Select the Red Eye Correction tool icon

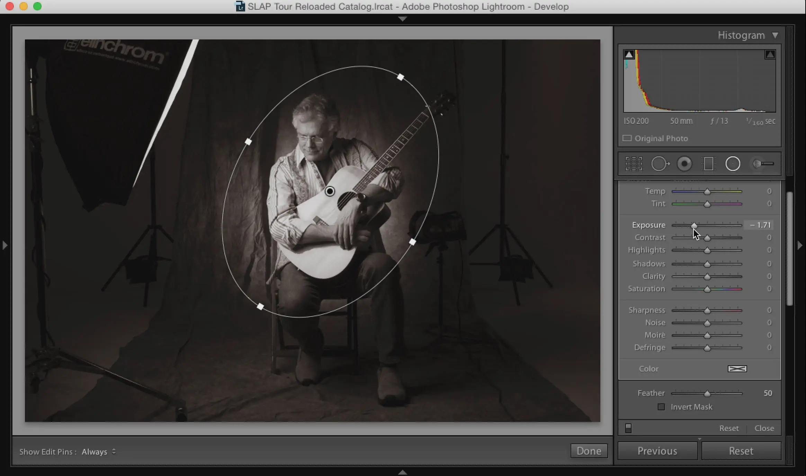pos(684,164)
